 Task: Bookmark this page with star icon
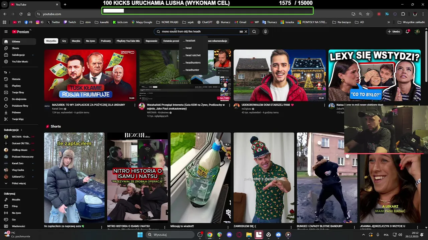point(368,14)
